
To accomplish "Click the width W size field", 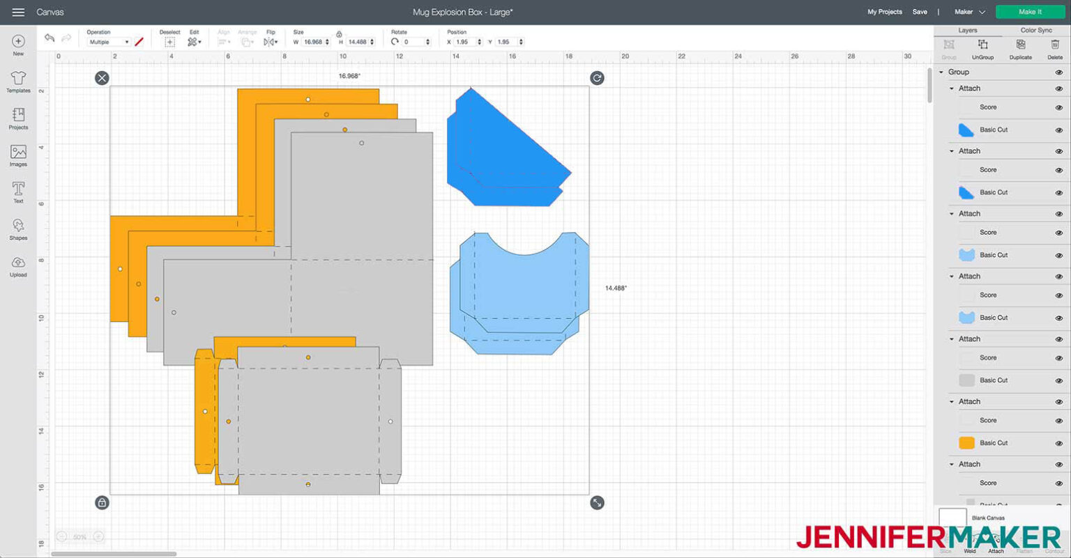I will 315,42.
